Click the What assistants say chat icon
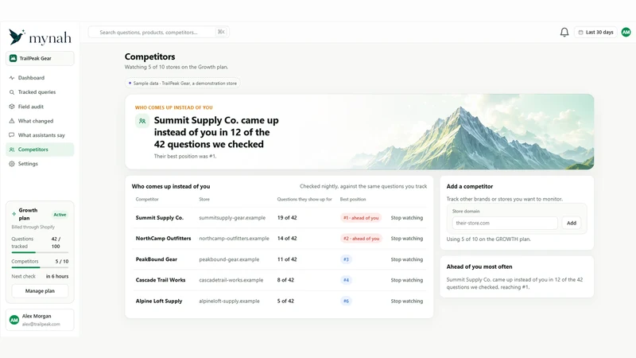Screen dimensions: 636x358 [12, 135]
